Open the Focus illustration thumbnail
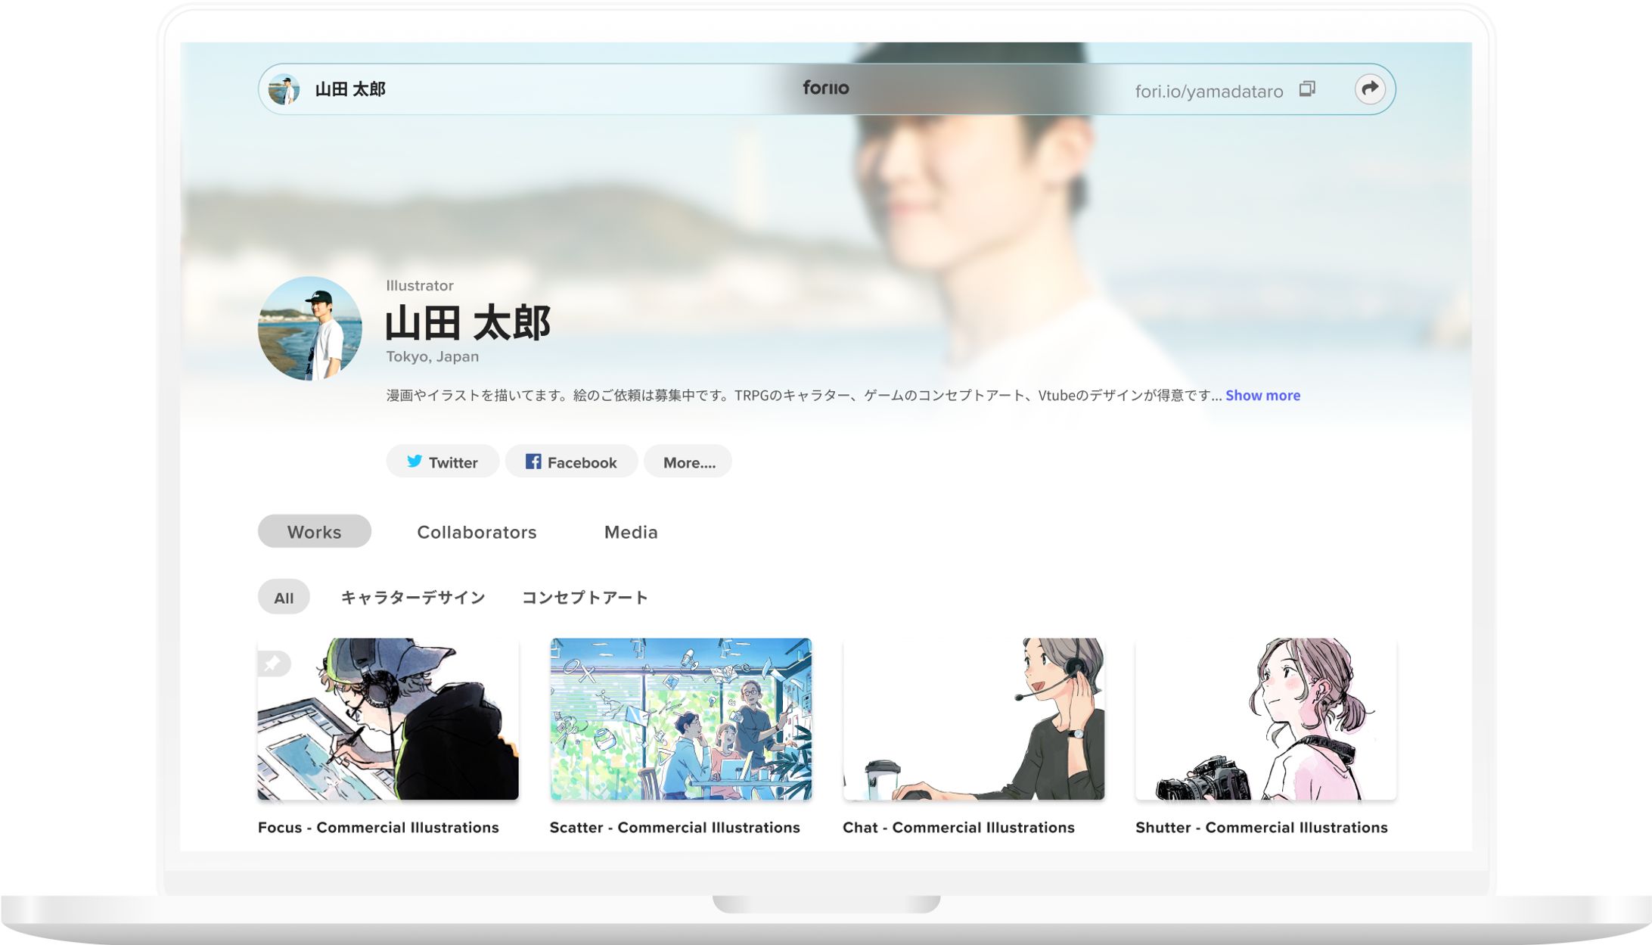Screen dimensions: 1652x945 pyautogui.click(x=388, y=719)
